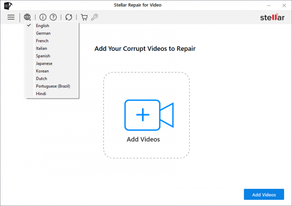
Task: Open the hamburger menu
Action: pyautogui.click(x=11, y=17)
